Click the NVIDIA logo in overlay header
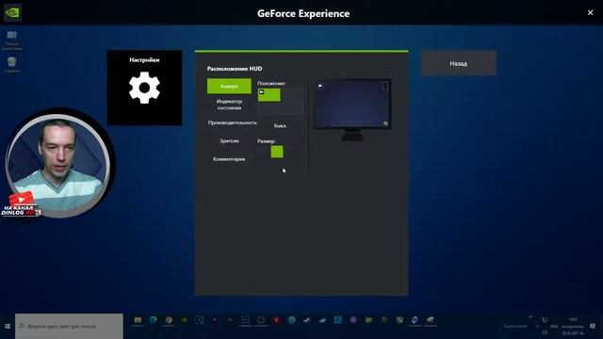 click(x=12, y=12)
